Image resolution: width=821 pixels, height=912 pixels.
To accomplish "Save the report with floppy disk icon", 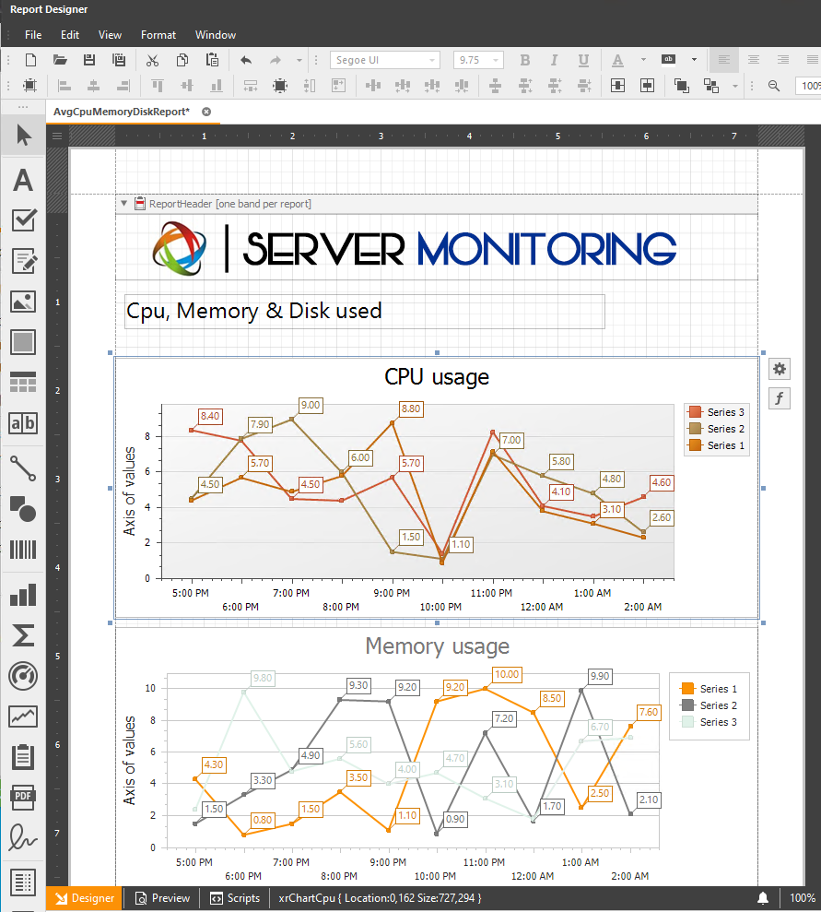I will 88,60.
